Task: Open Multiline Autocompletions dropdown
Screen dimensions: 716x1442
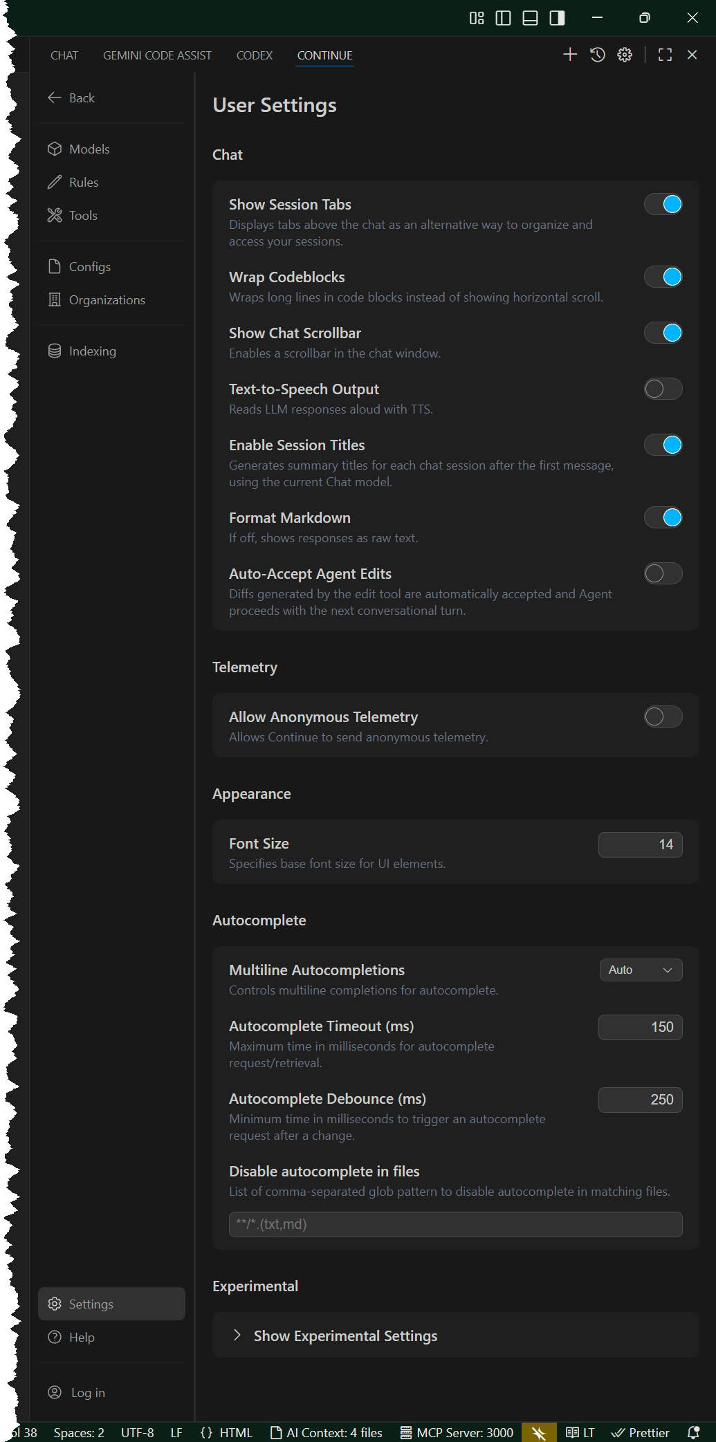Action: click(x=641, y=970)
